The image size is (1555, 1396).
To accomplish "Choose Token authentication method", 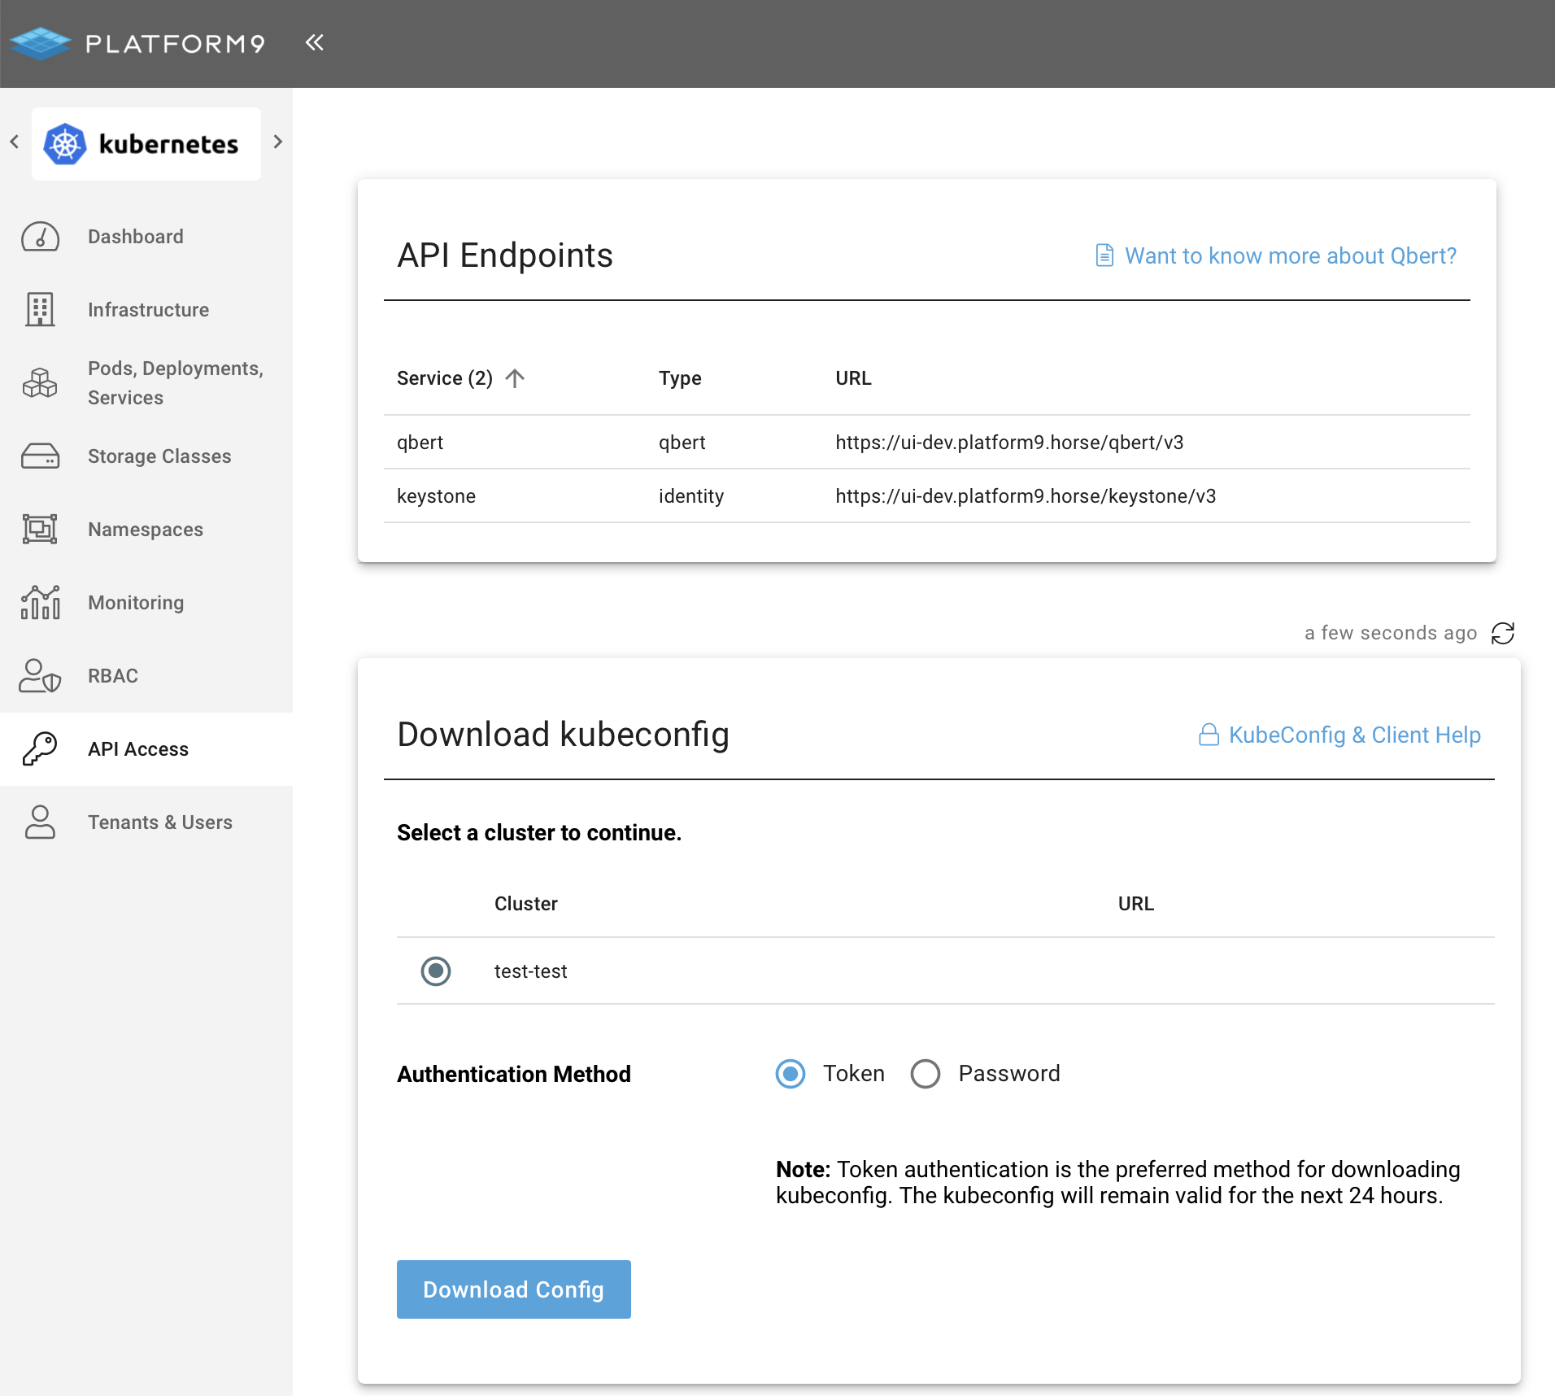I will 791,1074.
